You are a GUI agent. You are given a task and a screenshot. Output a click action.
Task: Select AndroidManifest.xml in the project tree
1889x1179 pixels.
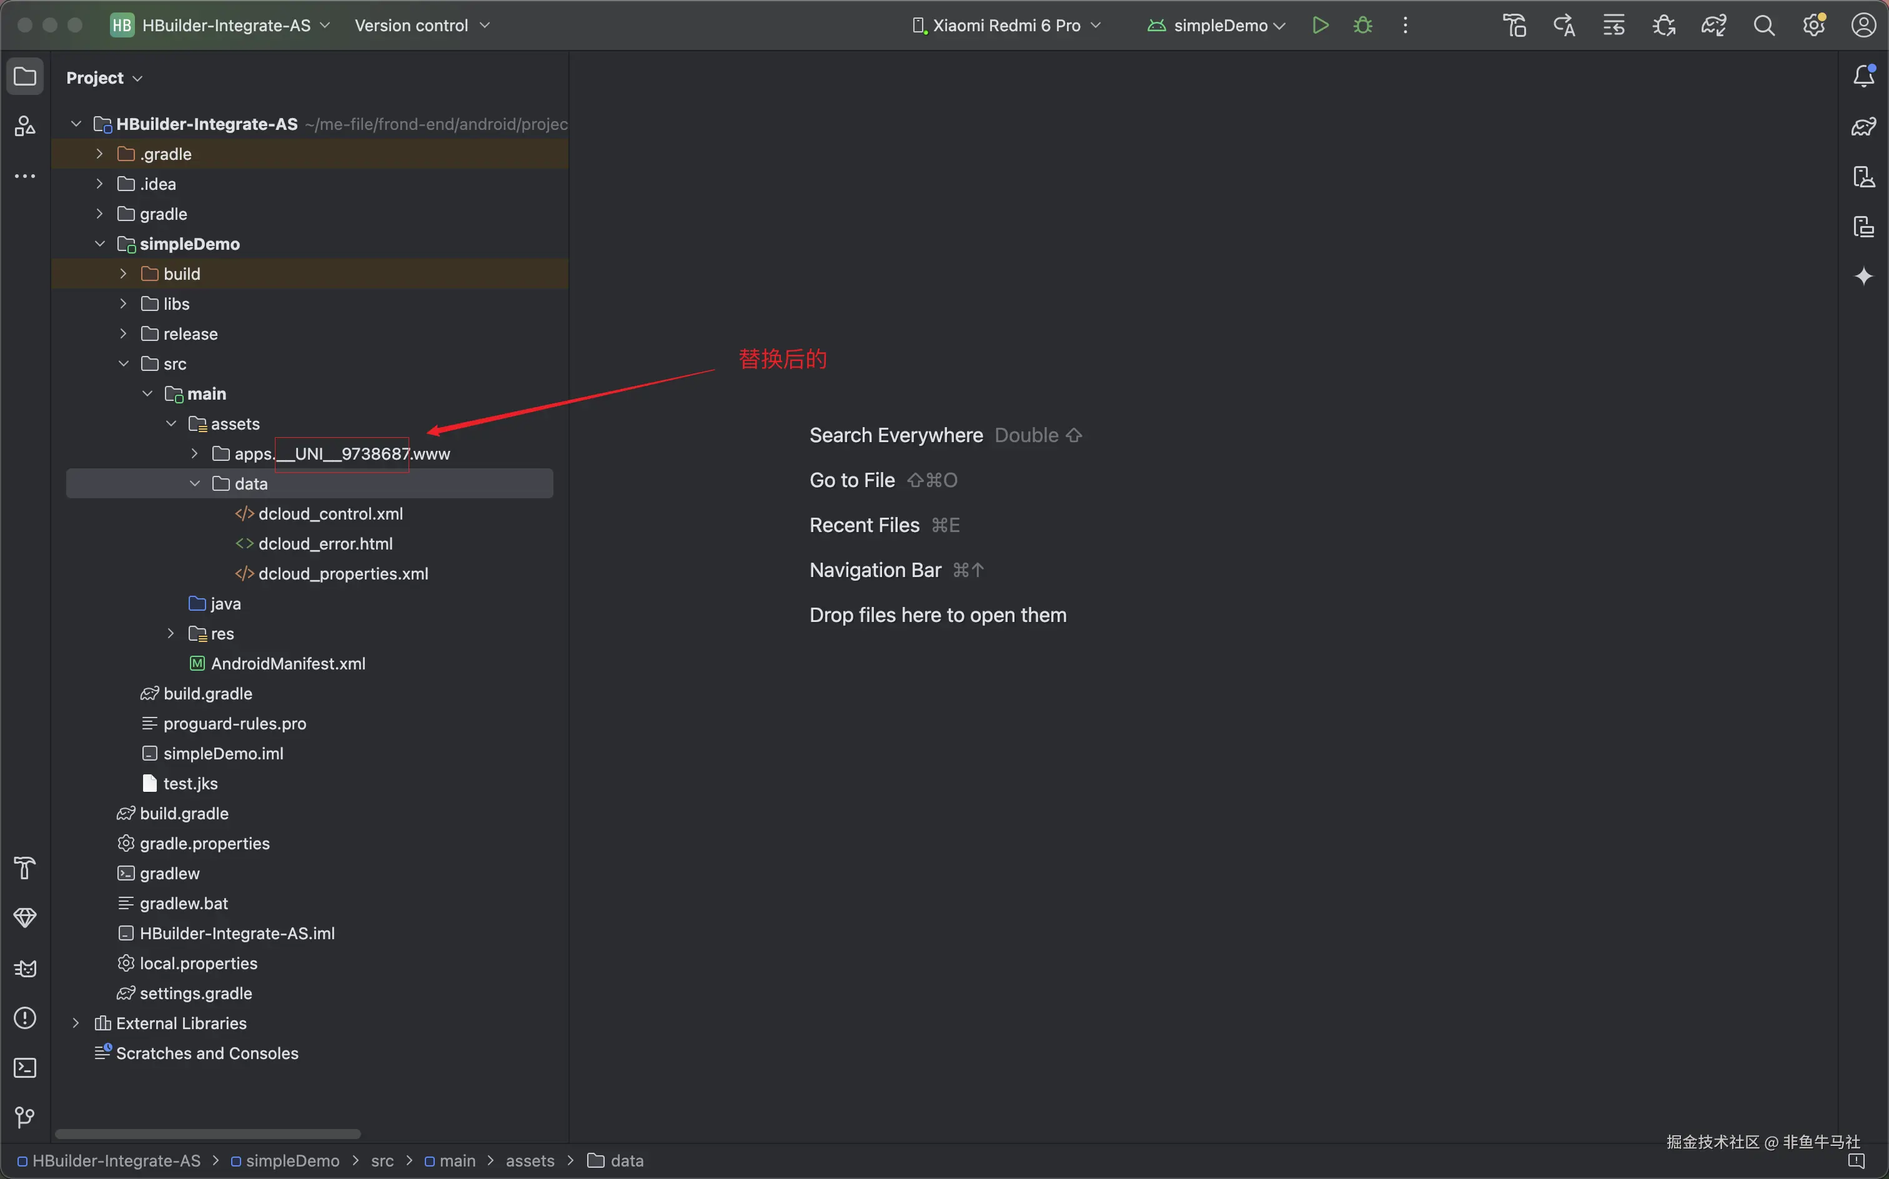point(288,664)
